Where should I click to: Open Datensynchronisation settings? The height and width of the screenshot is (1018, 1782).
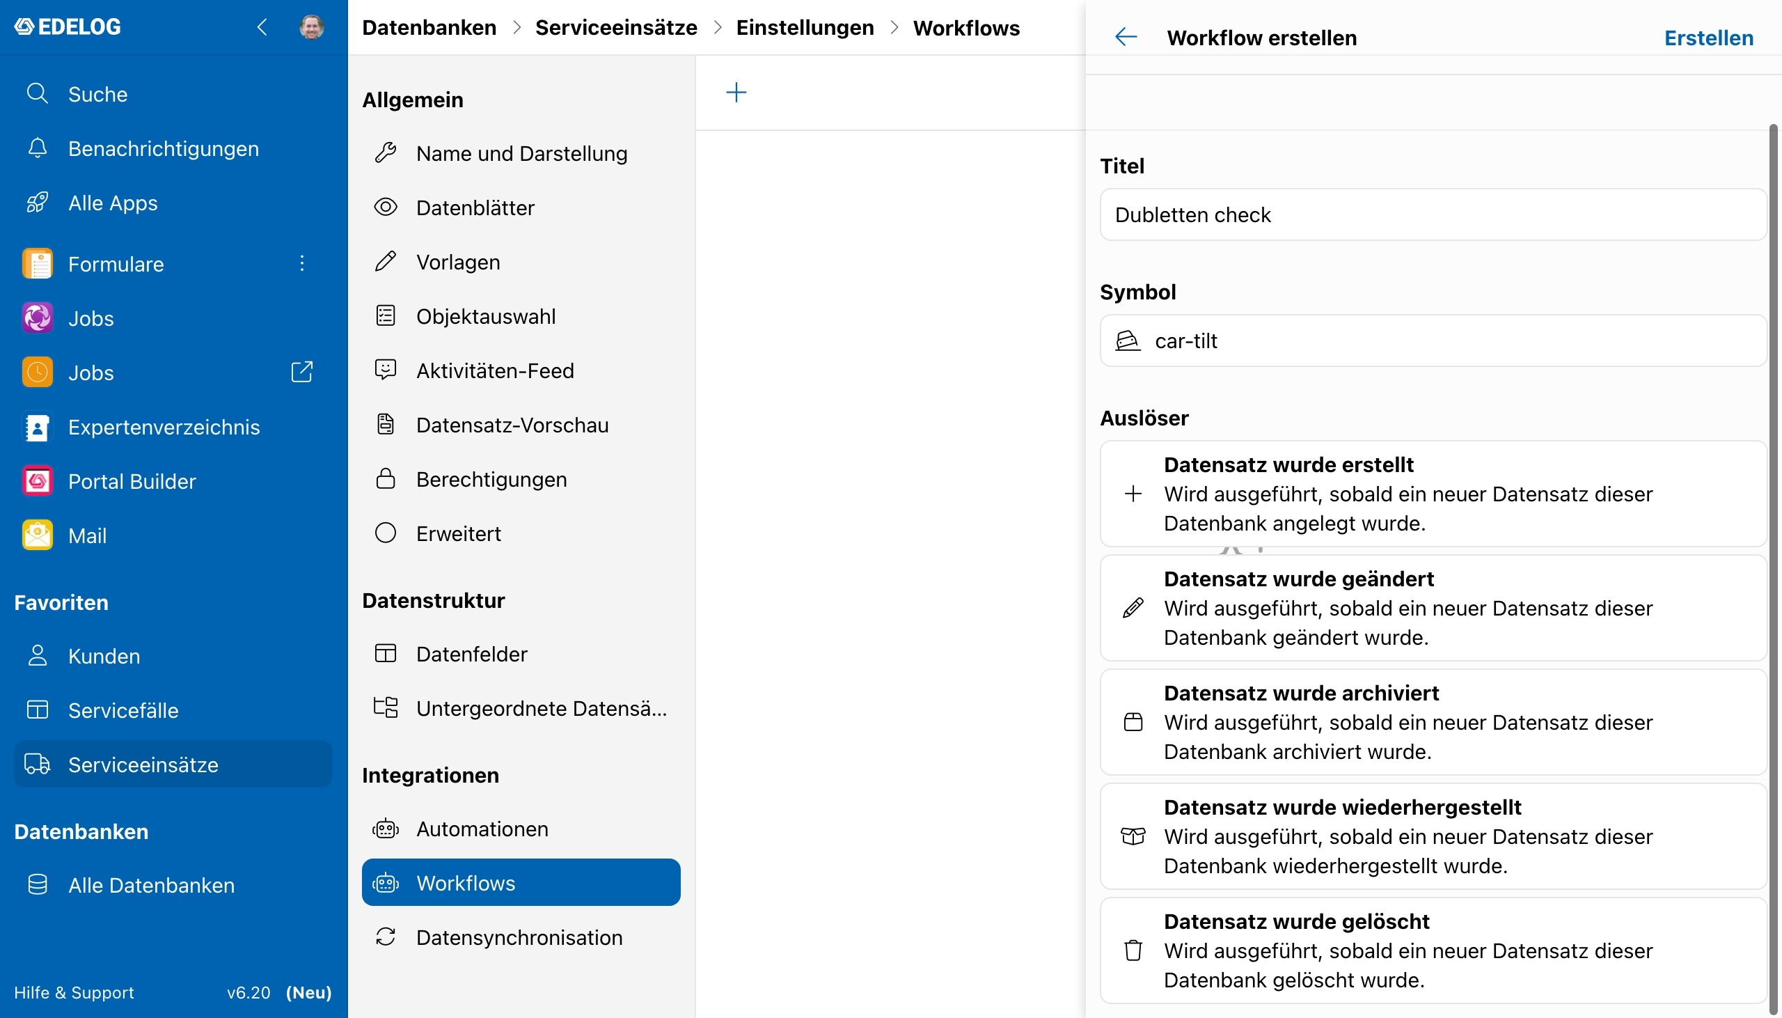[x=521, y=937]
